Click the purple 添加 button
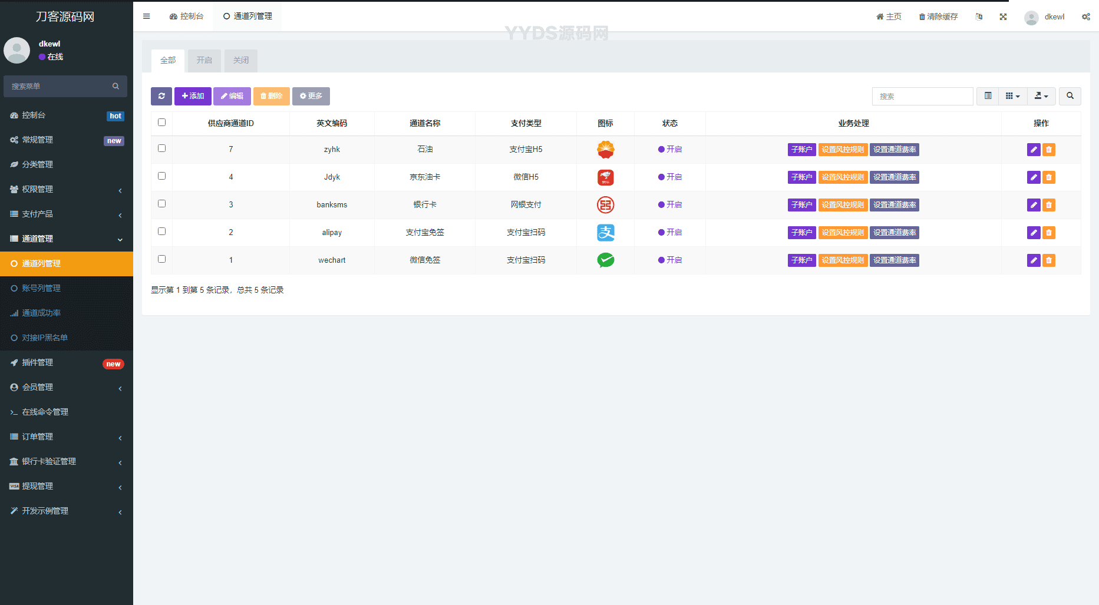The height and width of the screenshot is (605, 1099). click(x=193, y=96)
